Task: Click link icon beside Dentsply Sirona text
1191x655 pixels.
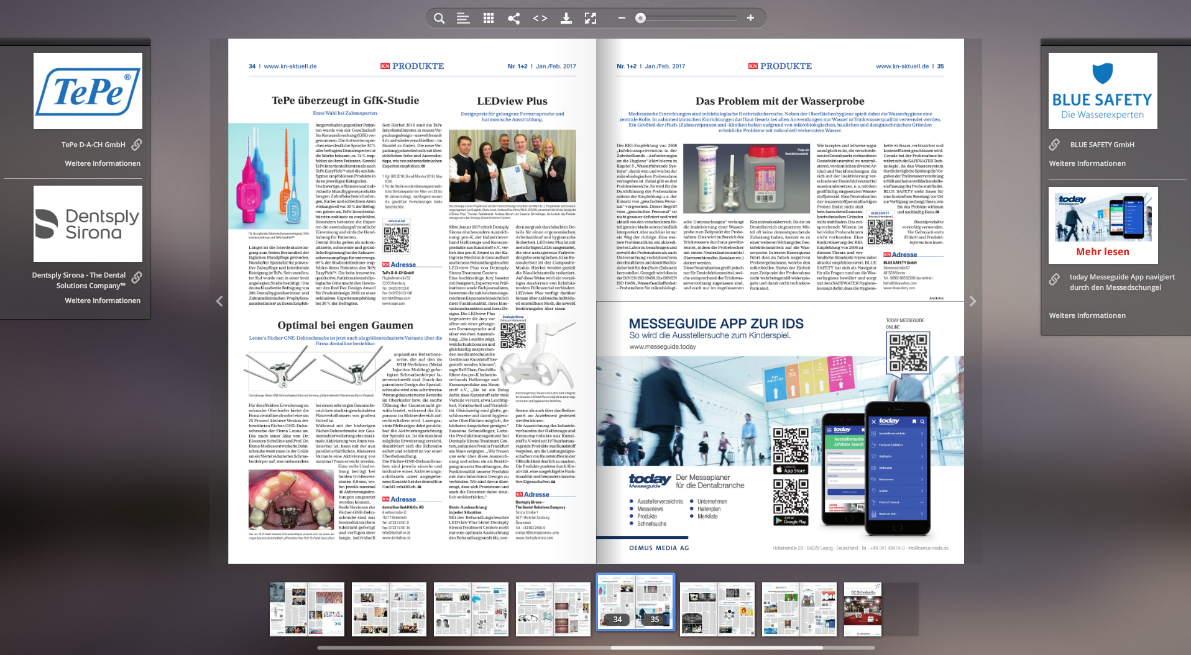Action: tap(137, 278)
